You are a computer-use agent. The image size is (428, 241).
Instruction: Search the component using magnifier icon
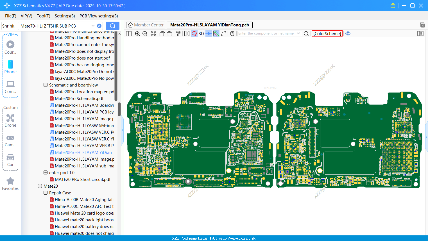tap(306, 33)
